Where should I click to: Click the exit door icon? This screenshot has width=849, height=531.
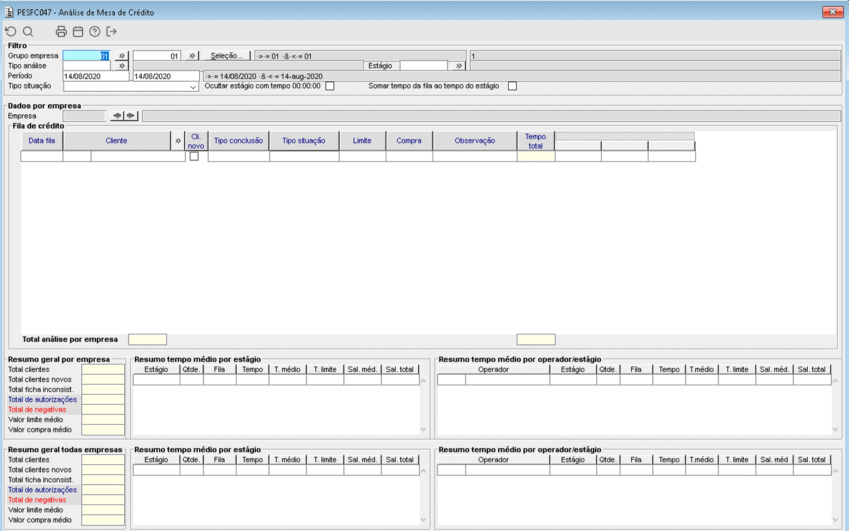112,31
